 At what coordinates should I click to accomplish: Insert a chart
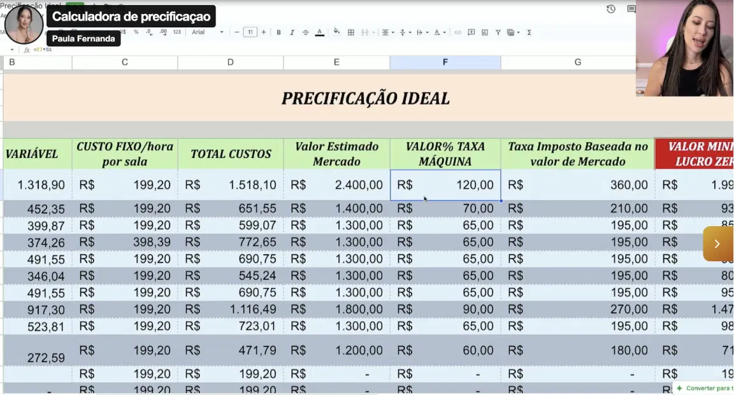pos(484,32)
